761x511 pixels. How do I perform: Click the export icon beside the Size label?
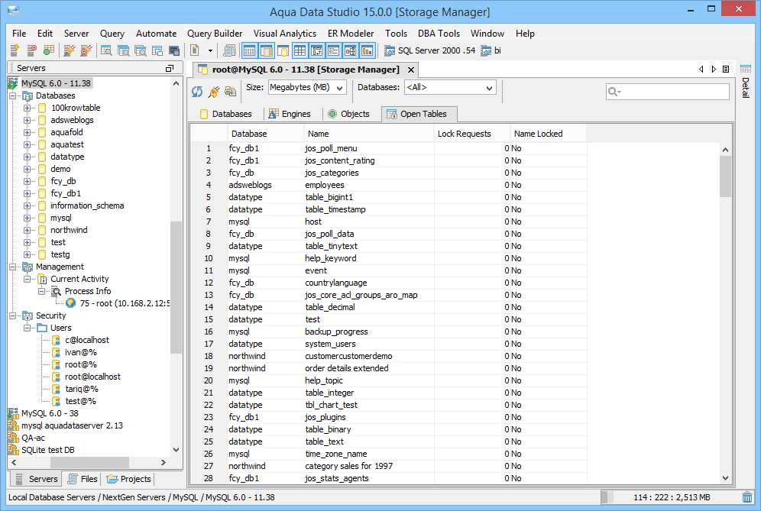[x=230, y=91]
